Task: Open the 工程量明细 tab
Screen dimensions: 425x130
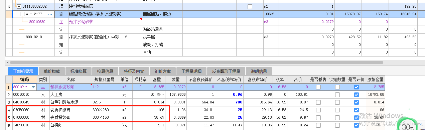Action: pyautogui.click(x=191, y=71)
